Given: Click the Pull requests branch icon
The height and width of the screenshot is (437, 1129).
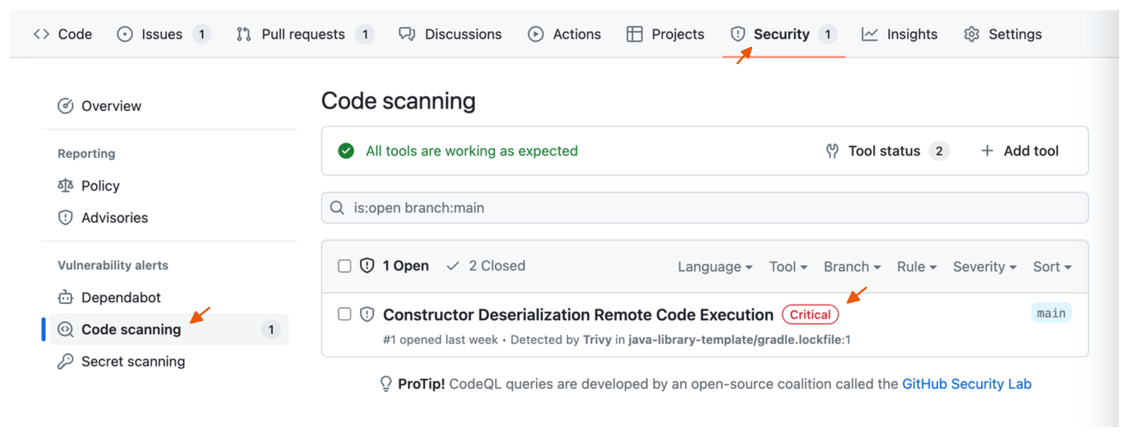Looking at the screenshot, I should coord(244,34).
